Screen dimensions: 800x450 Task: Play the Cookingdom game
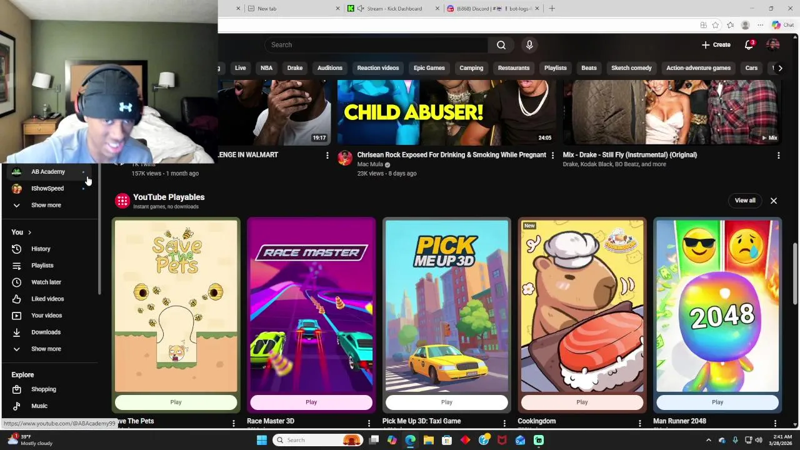pyautogui.click(x=582, y=402)
